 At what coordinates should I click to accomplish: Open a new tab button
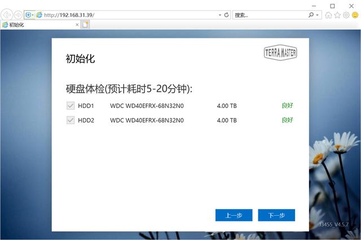[86, 25]
